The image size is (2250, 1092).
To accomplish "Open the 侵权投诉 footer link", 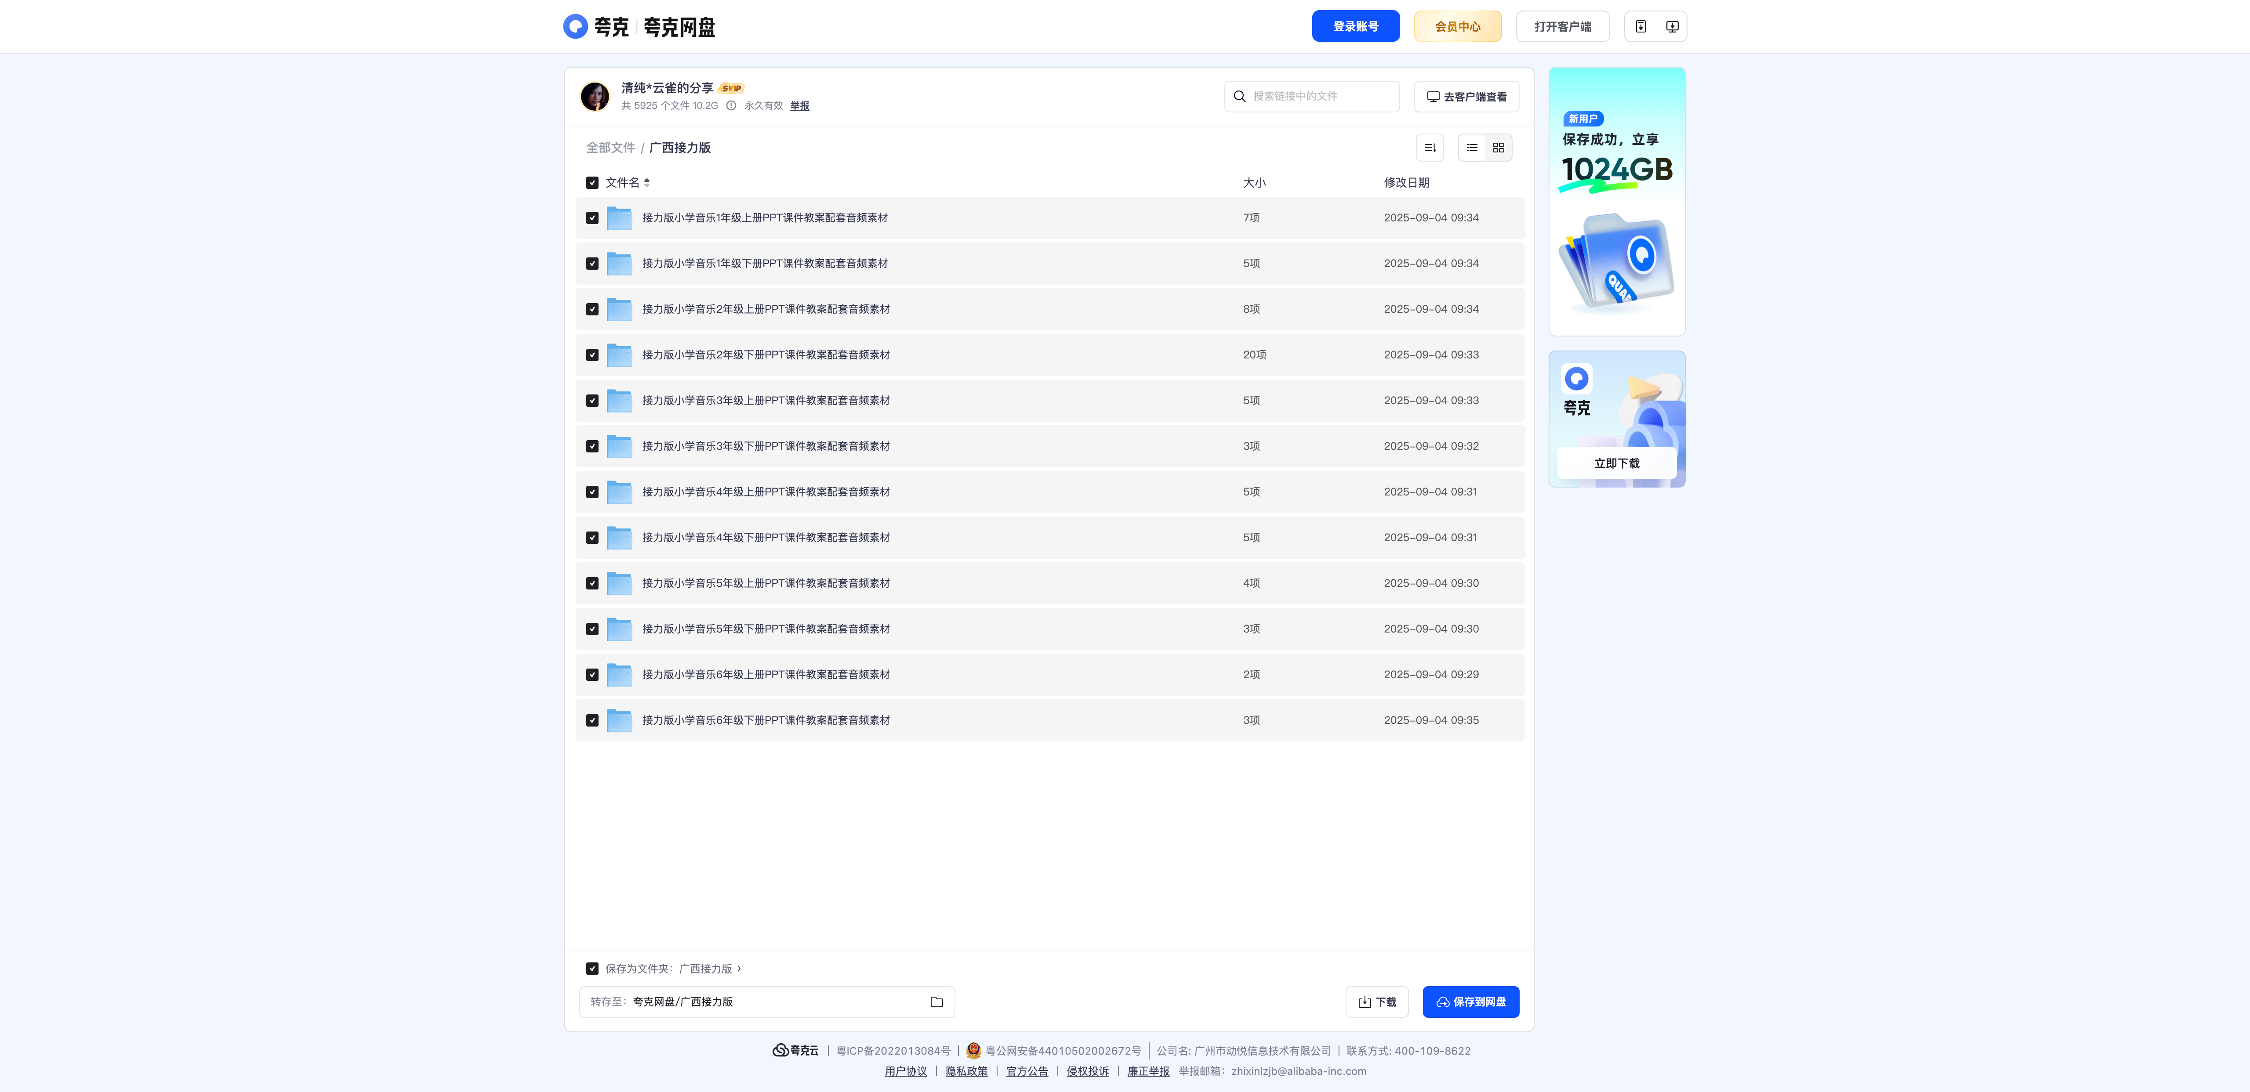I will tap(1088, 1071).
